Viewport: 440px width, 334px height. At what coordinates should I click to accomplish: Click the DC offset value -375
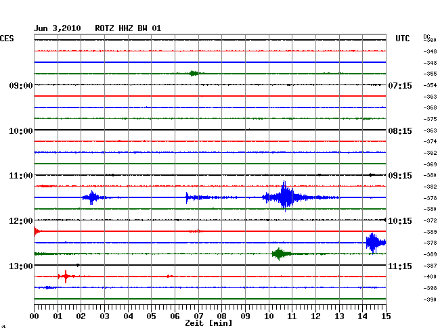430,119
